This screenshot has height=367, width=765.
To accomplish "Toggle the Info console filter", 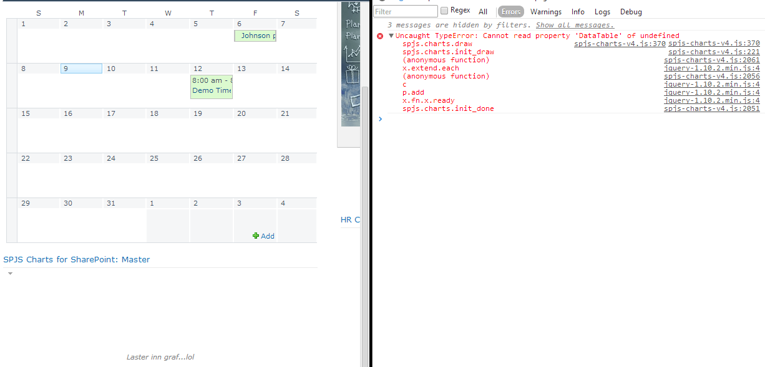I will coord(578,11).
